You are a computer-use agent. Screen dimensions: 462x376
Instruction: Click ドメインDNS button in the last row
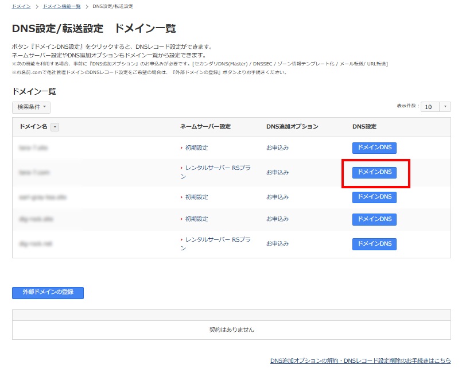(374, 244)
